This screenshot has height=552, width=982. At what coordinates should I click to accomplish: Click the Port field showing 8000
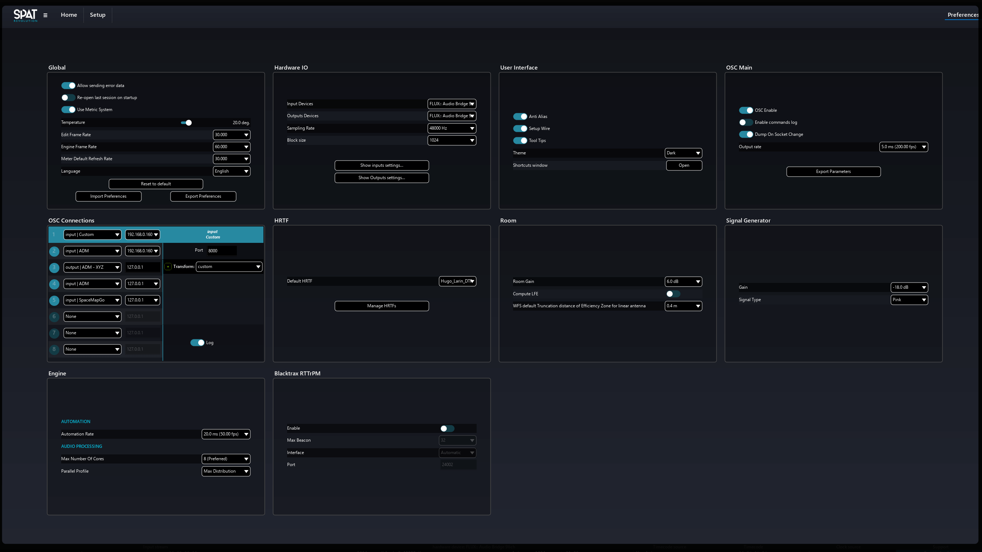[222, 251]
